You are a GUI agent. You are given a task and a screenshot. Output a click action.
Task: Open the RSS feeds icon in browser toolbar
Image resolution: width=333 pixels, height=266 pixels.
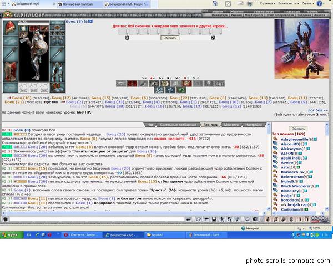coord(228,3)
